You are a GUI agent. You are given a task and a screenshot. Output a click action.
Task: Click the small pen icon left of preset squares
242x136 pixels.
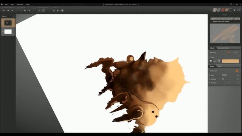pyautogui.click(x=211, y=10)
